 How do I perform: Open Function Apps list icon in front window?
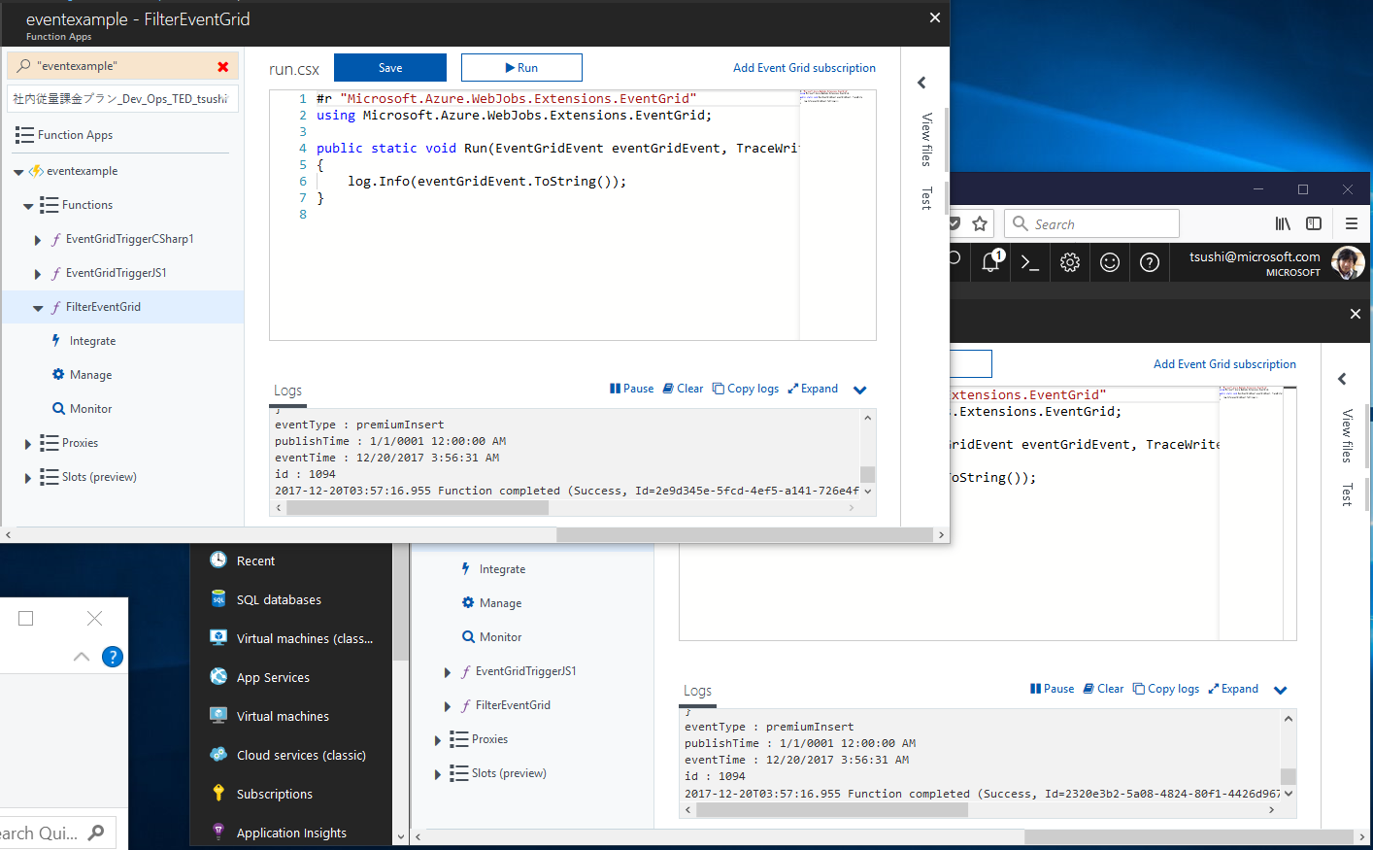coord(24,135)
